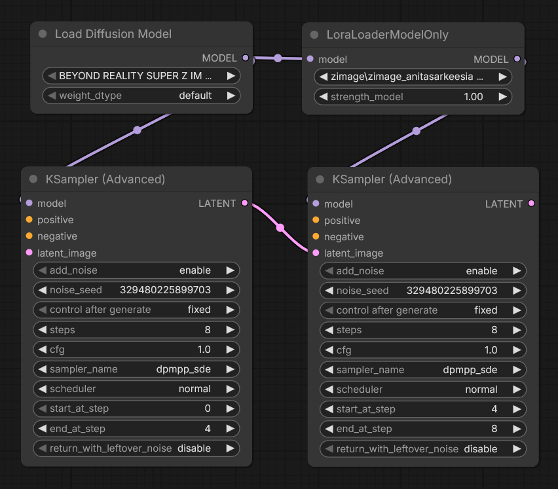This screenshot has width=558, height=489.
Task: Open control after generate dropdown, left KSampler
Action: pos(136,310)
